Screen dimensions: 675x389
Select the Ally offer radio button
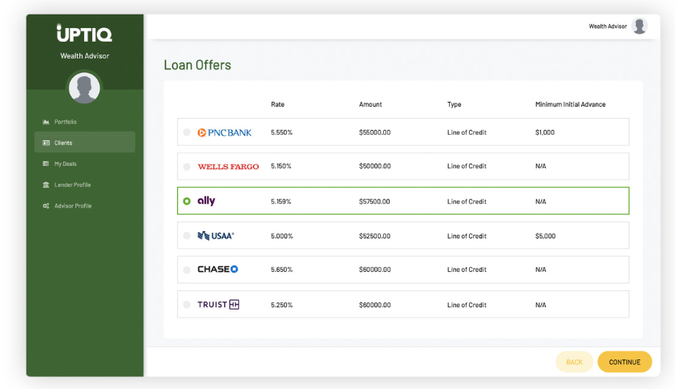[187, 201]
